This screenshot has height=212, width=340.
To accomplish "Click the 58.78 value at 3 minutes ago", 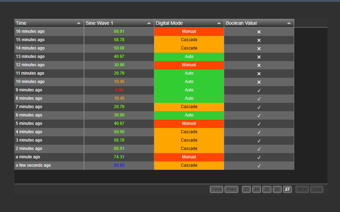I will coord(119,141).
